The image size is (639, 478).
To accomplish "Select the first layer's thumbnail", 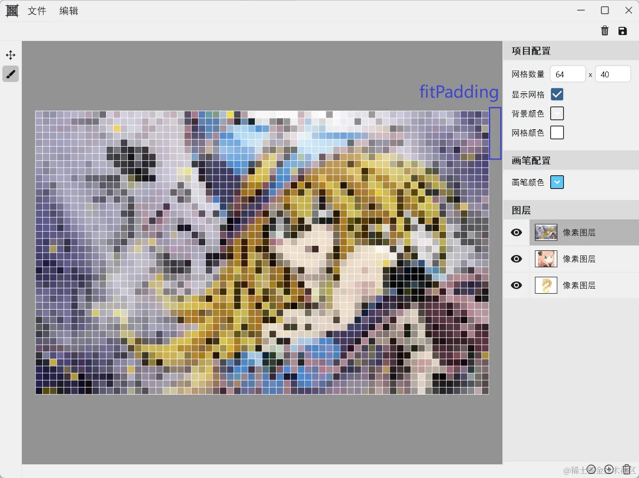I will (x=546, y=233).
